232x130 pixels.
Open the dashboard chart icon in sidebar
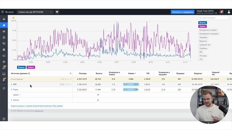[4, 19]
